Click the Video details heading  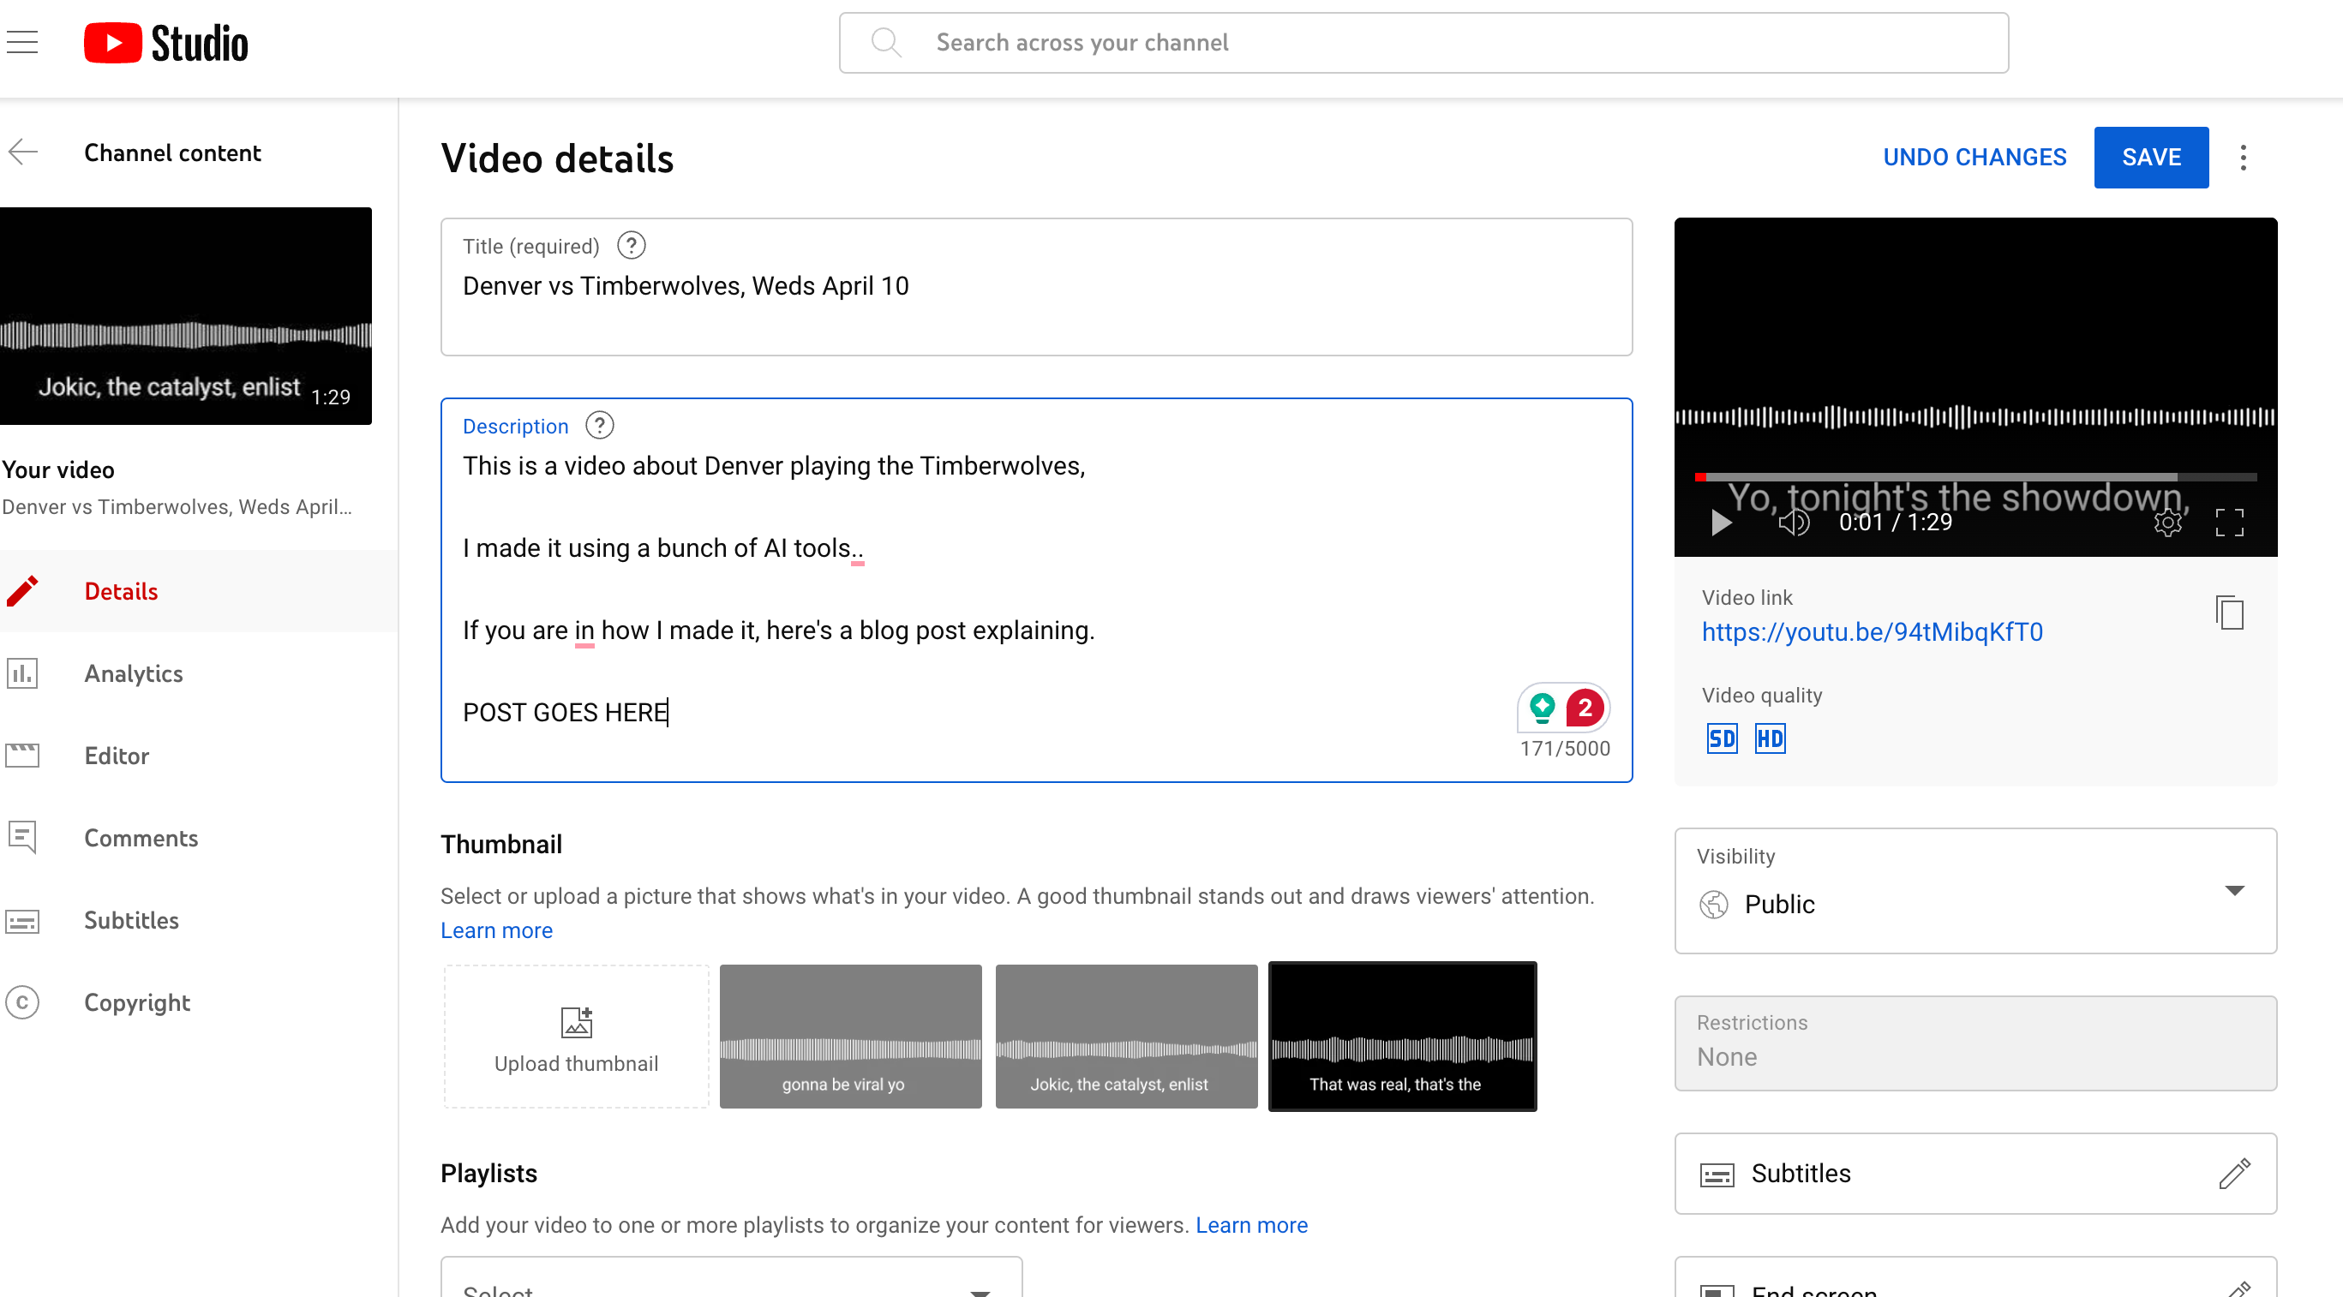(x=557, y=158)
